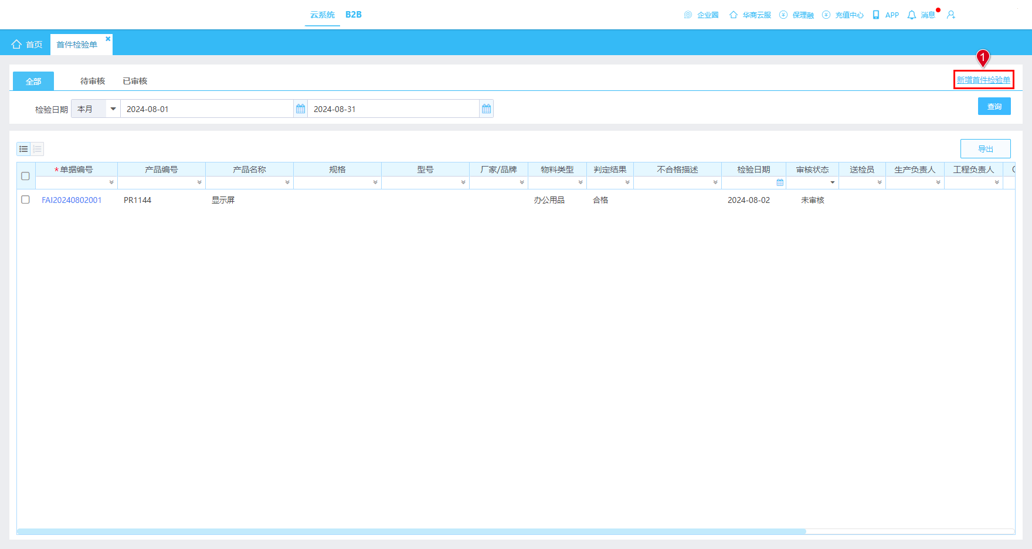The width and height of the screenshot is (1032, 549).
Task: Open 保理融 in top bar
Action: [796, 15]
